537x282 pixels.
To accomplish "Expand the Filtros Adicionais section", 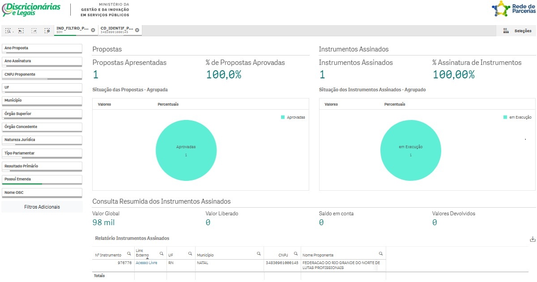I will pos(42,207).
